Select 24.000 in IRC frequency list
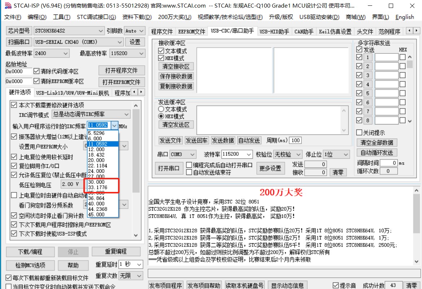Screen dimensions: 422x289 [103, 171]
